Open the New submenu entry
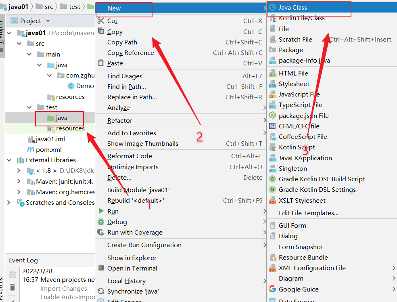This screenshot has width=397, height=302. [x=181, y=8]
